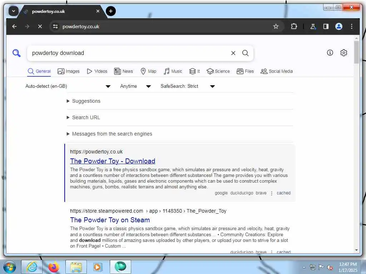Open the network tray icon

(x=312, y=267)
